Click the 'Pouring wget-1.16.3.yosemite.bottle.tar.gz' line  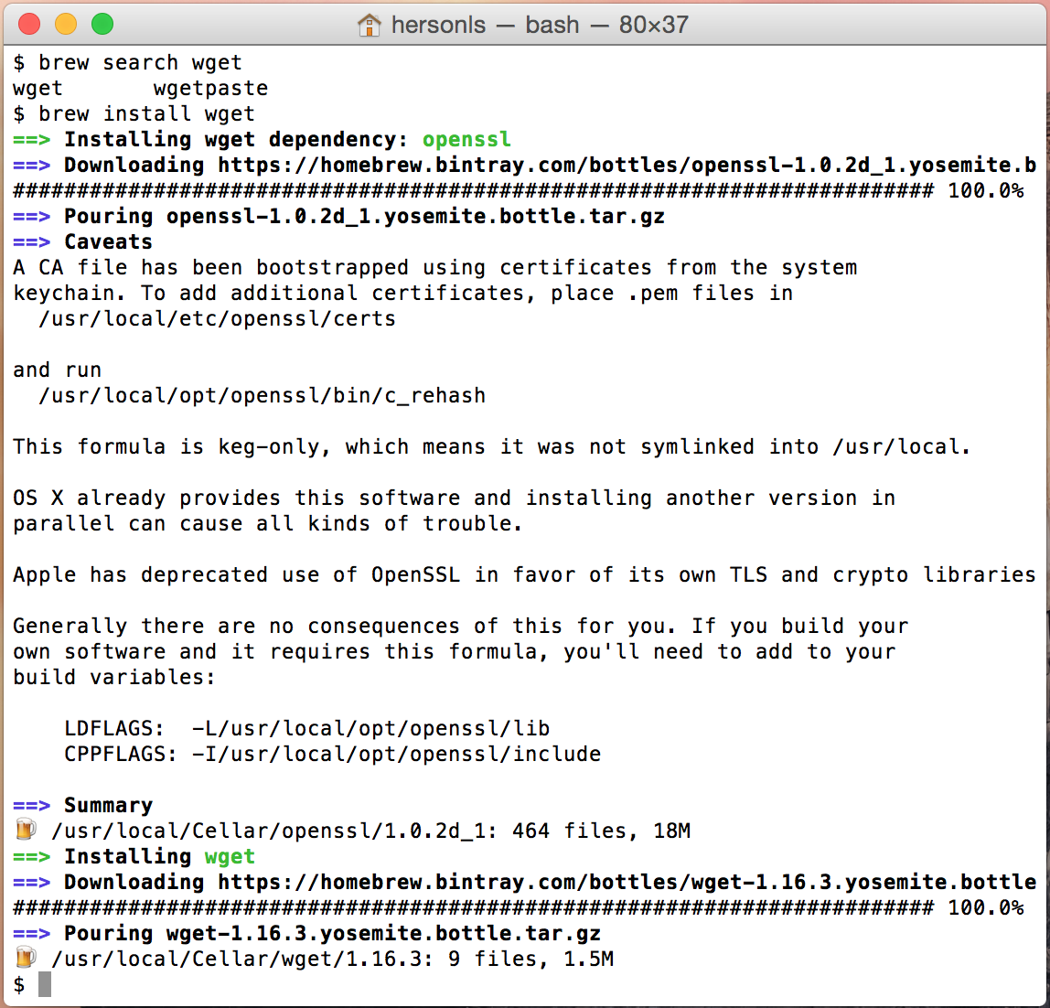click(x=306, y=933)
